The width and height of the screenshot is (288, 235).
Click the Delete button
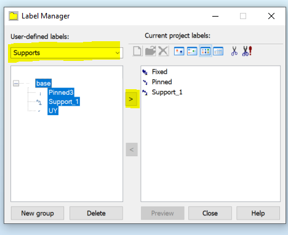pyautogui.click(x=96, y=213)
